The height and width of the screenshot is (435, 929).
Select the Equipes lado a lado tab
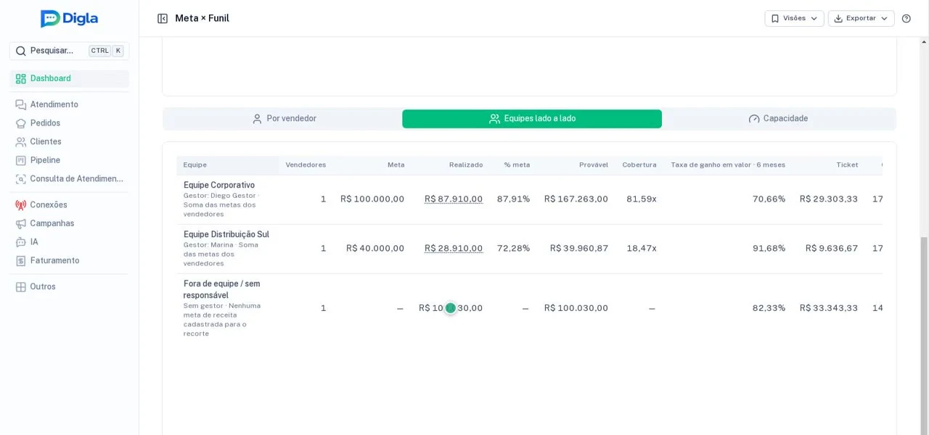532,119
